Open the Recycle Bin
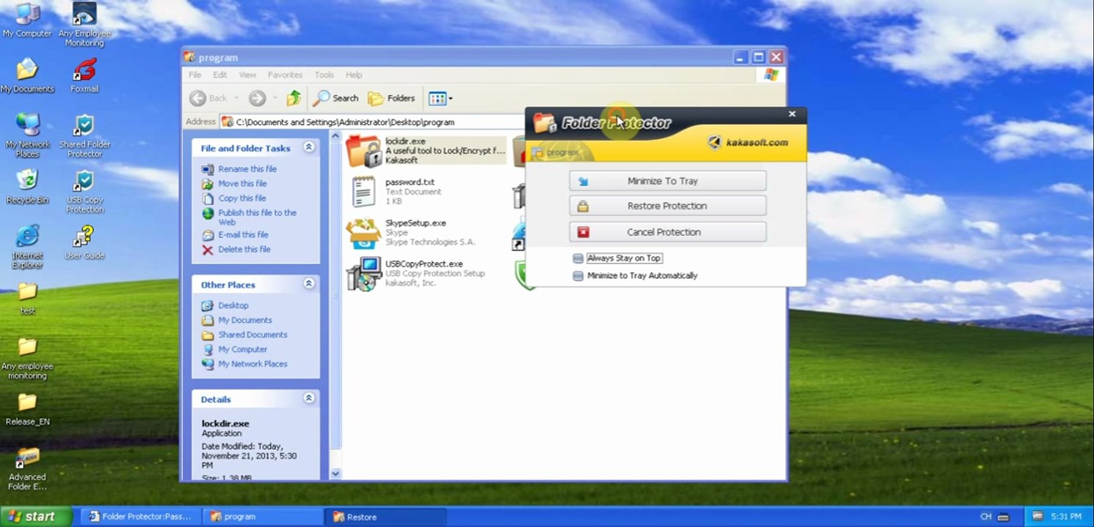 27,187
